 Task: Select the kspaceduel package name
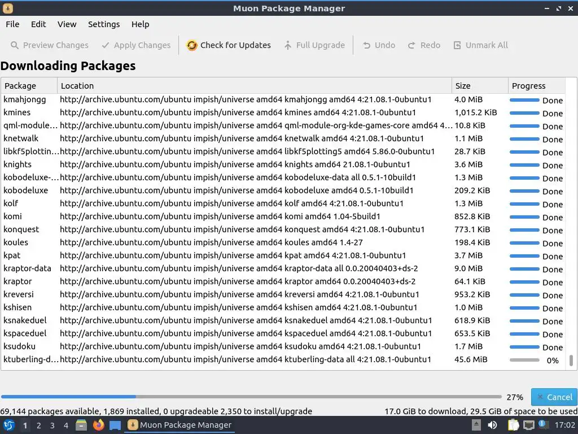point(25,333)
